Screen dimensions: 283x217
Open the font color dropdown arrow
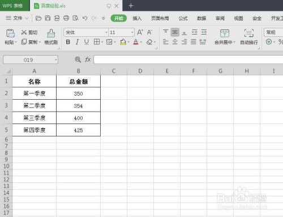pyautogui.click(x=141, y=42)
